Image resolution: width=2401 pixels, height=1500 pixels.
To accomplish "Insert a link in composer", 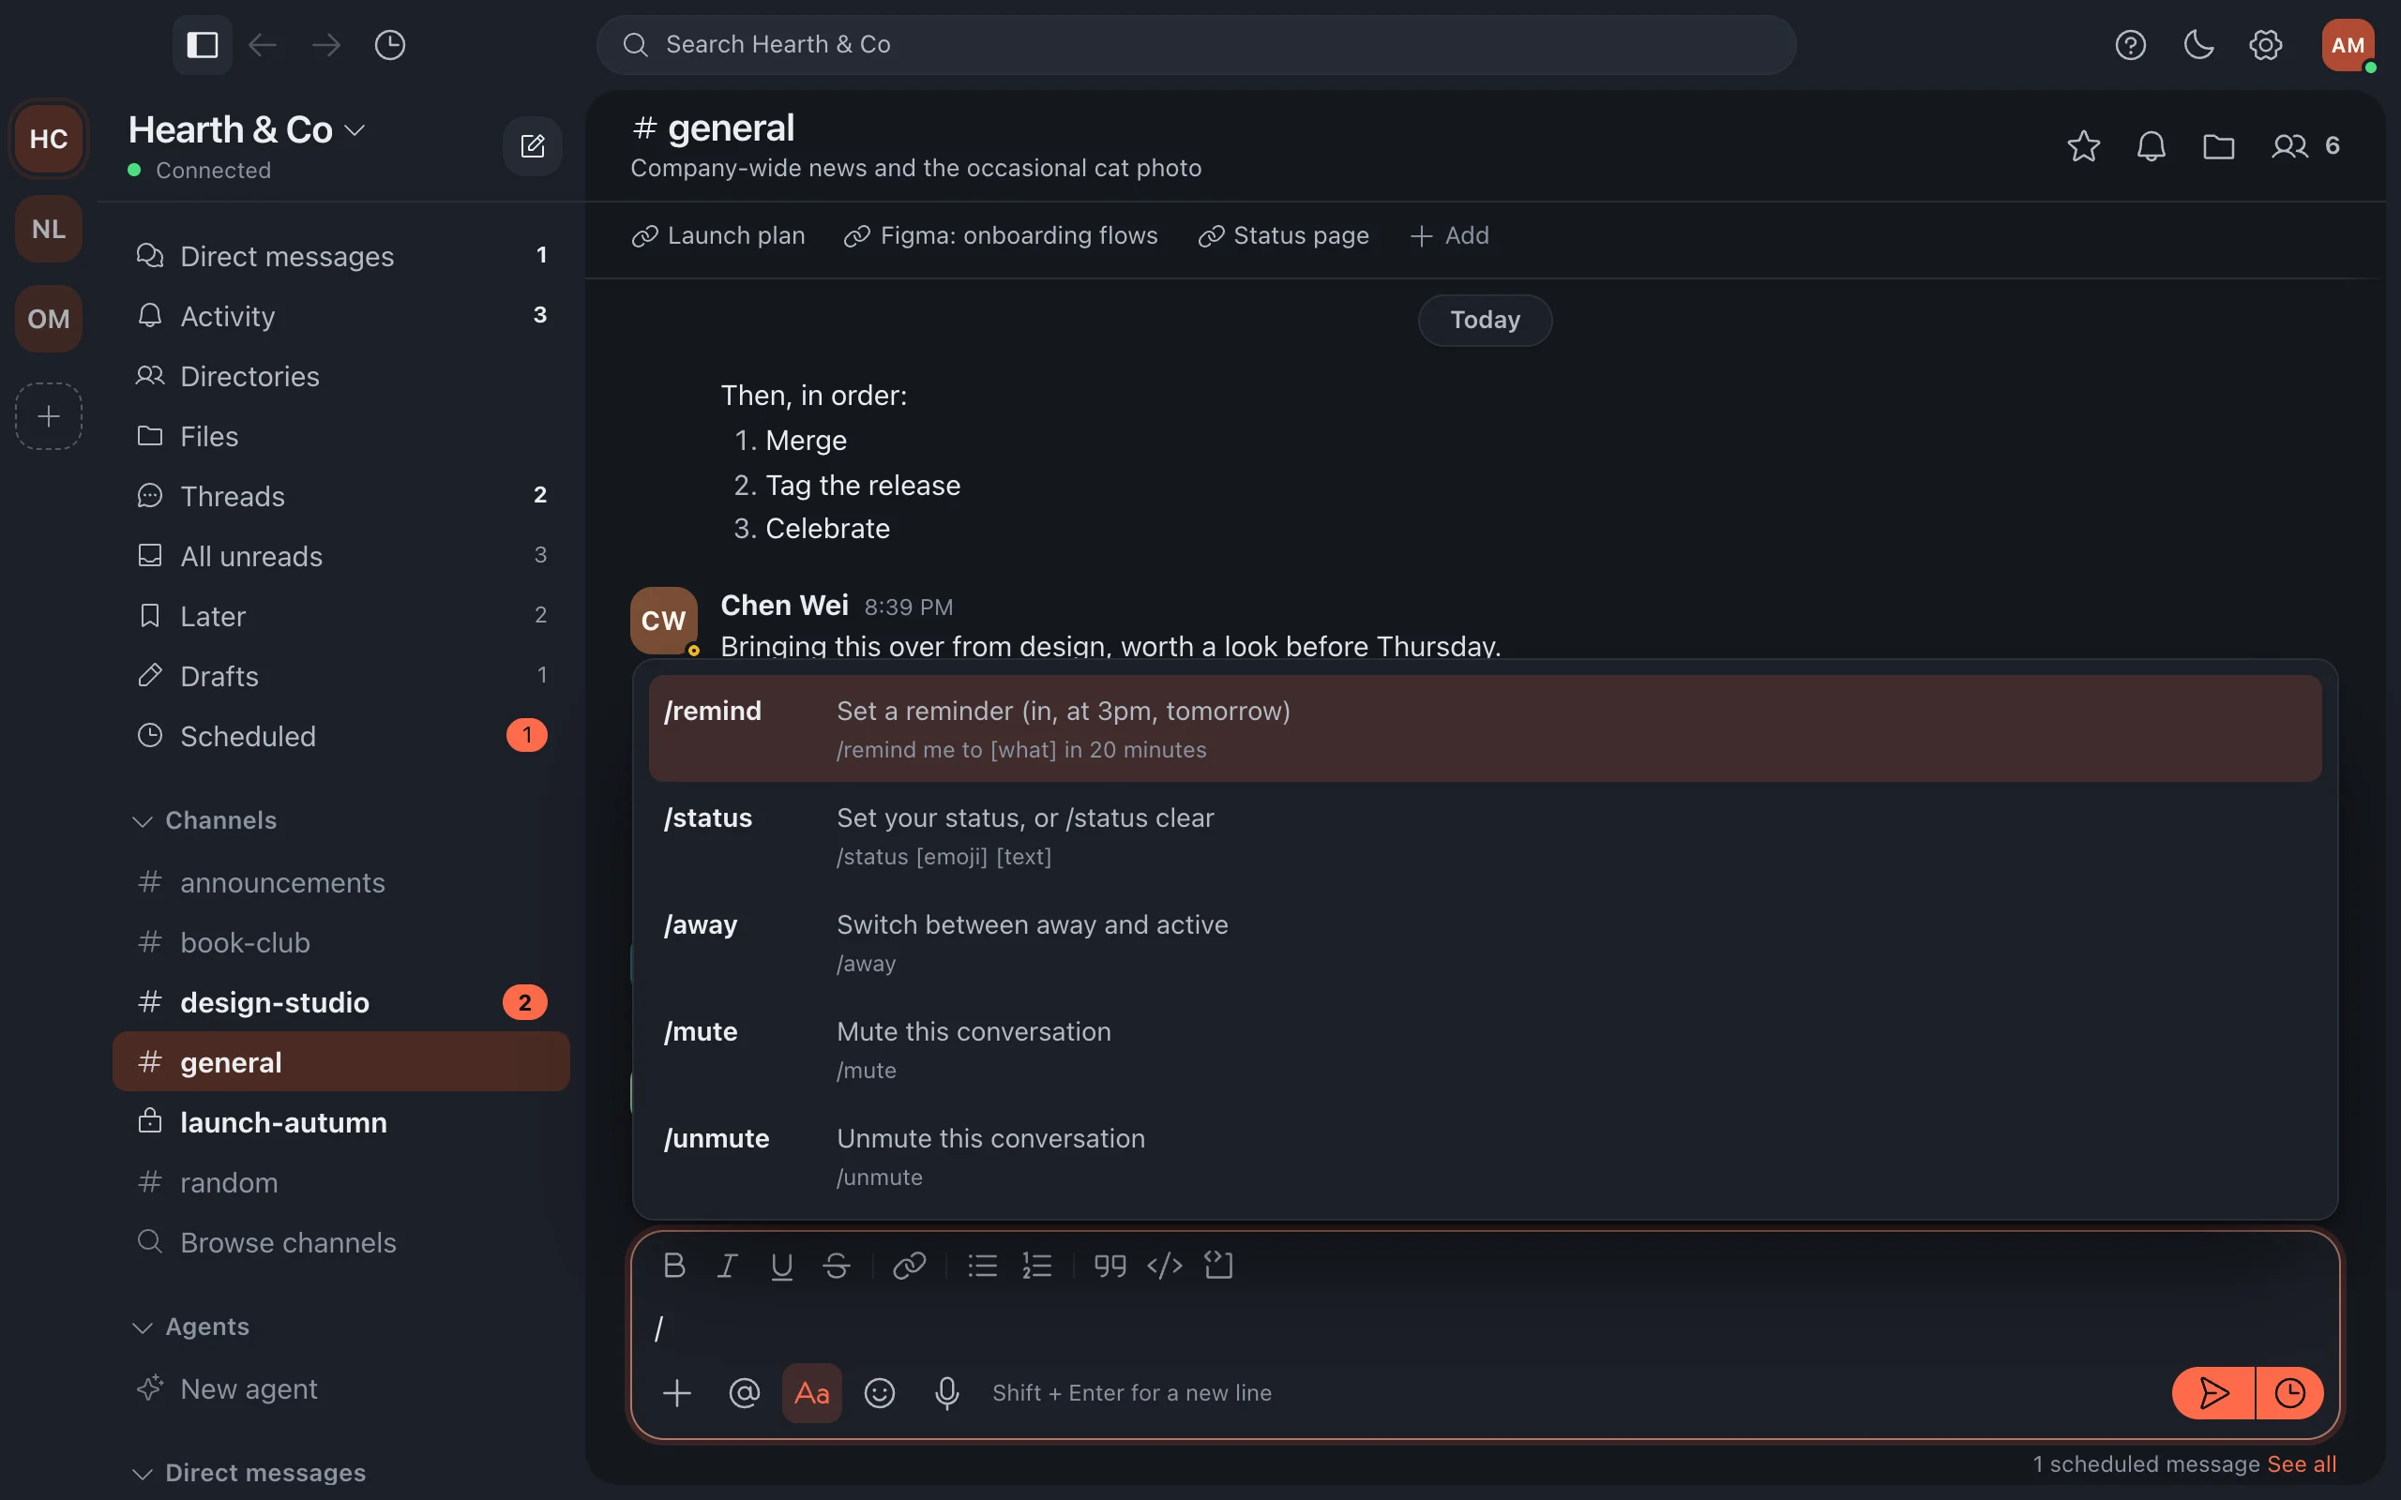I will click(909, 1266).
